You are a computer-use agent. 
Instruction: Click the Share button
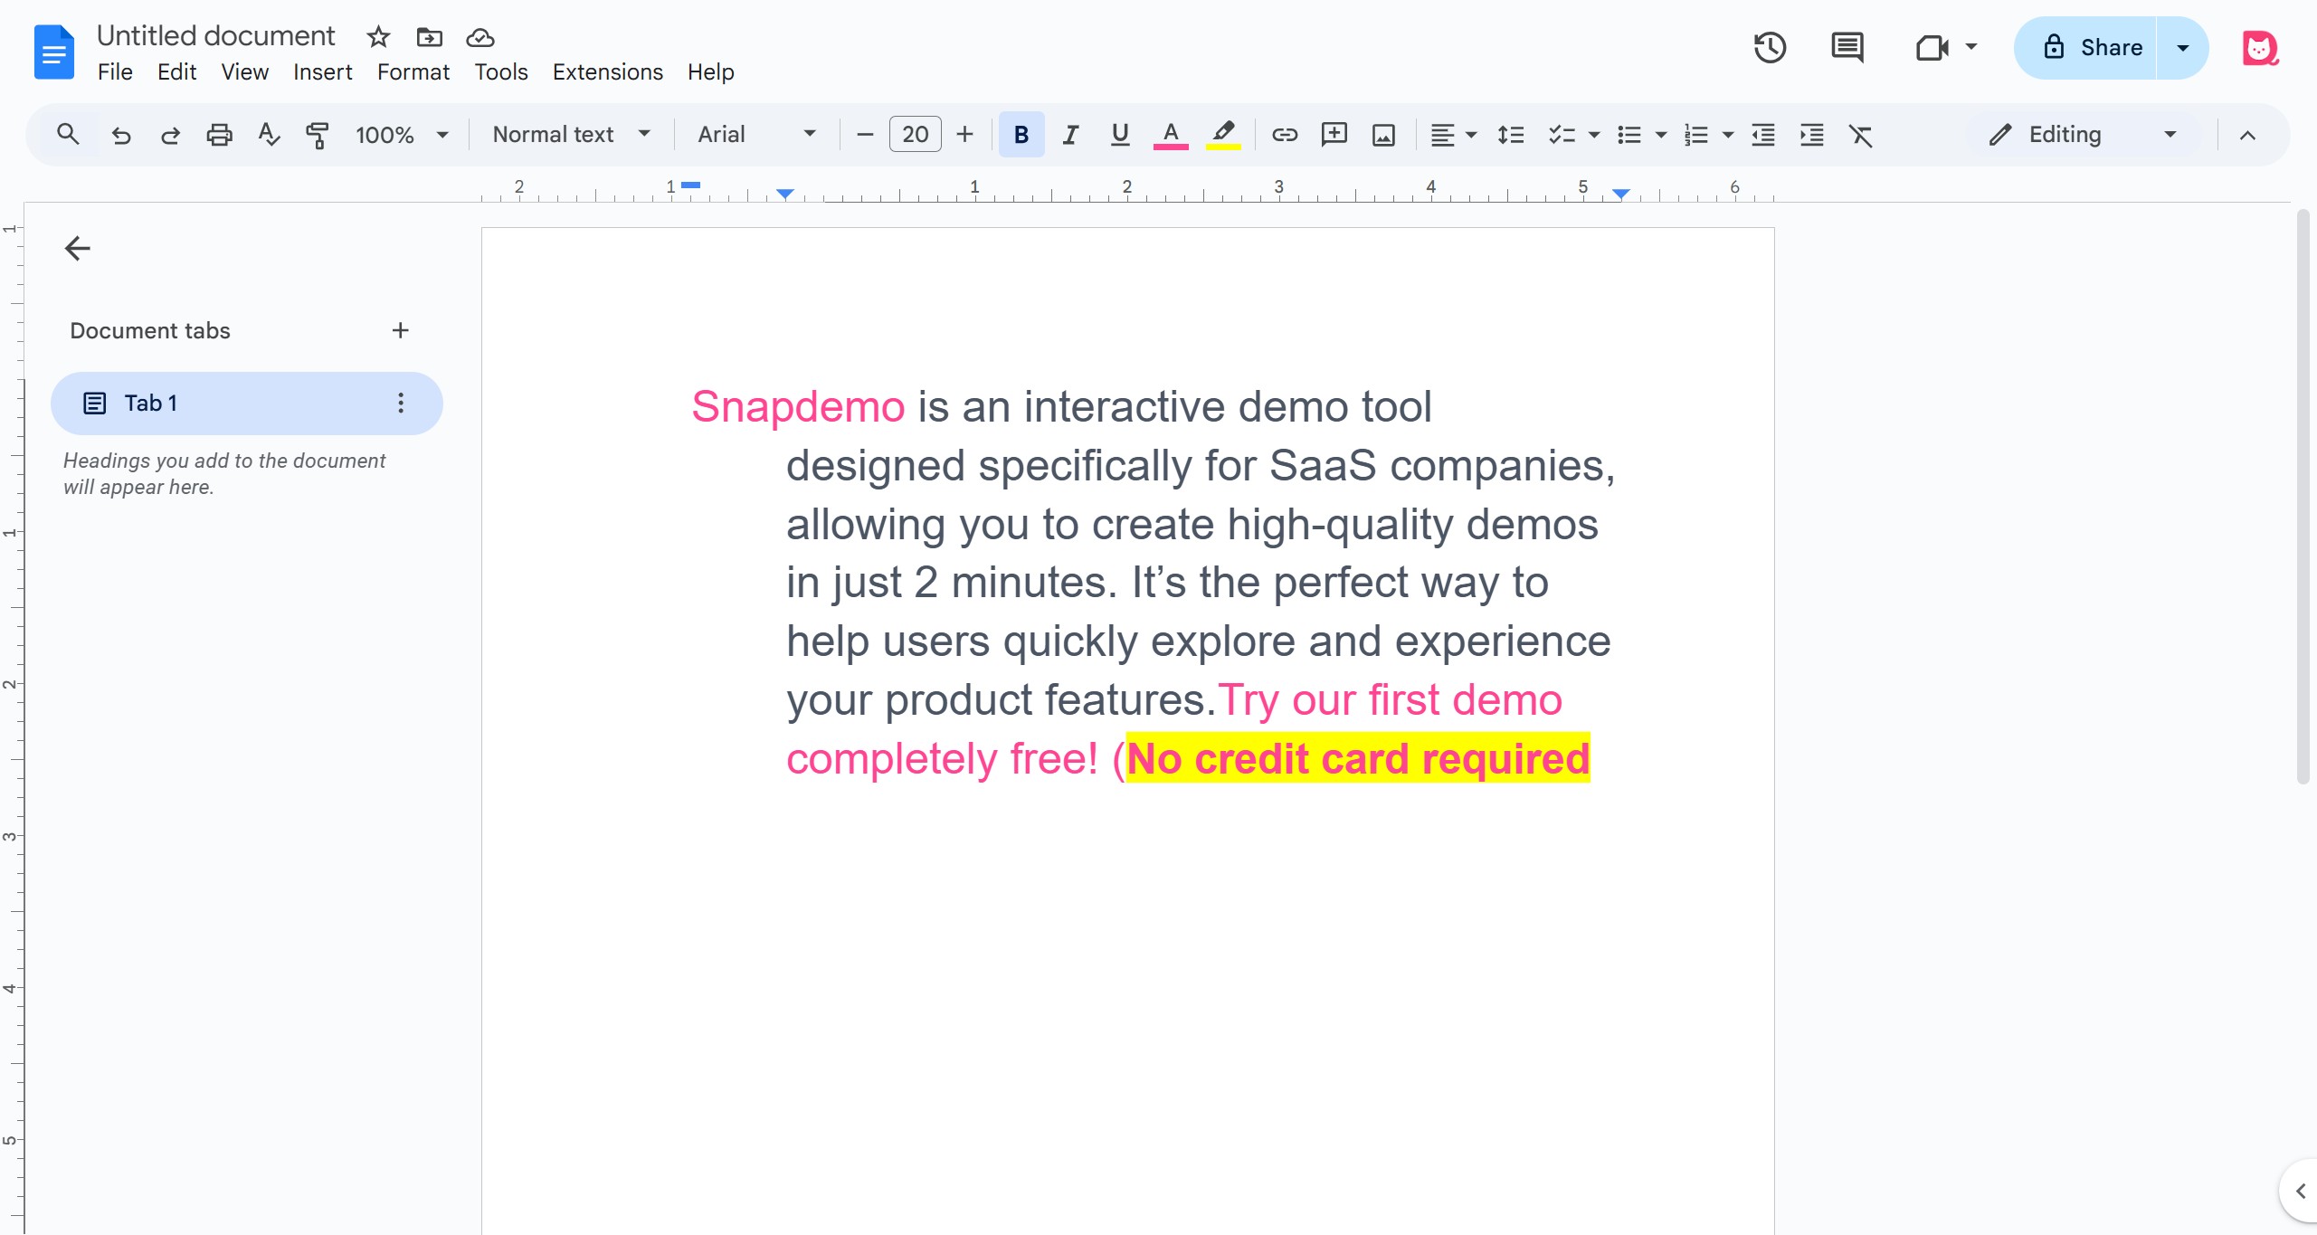tap(2086, 47)
